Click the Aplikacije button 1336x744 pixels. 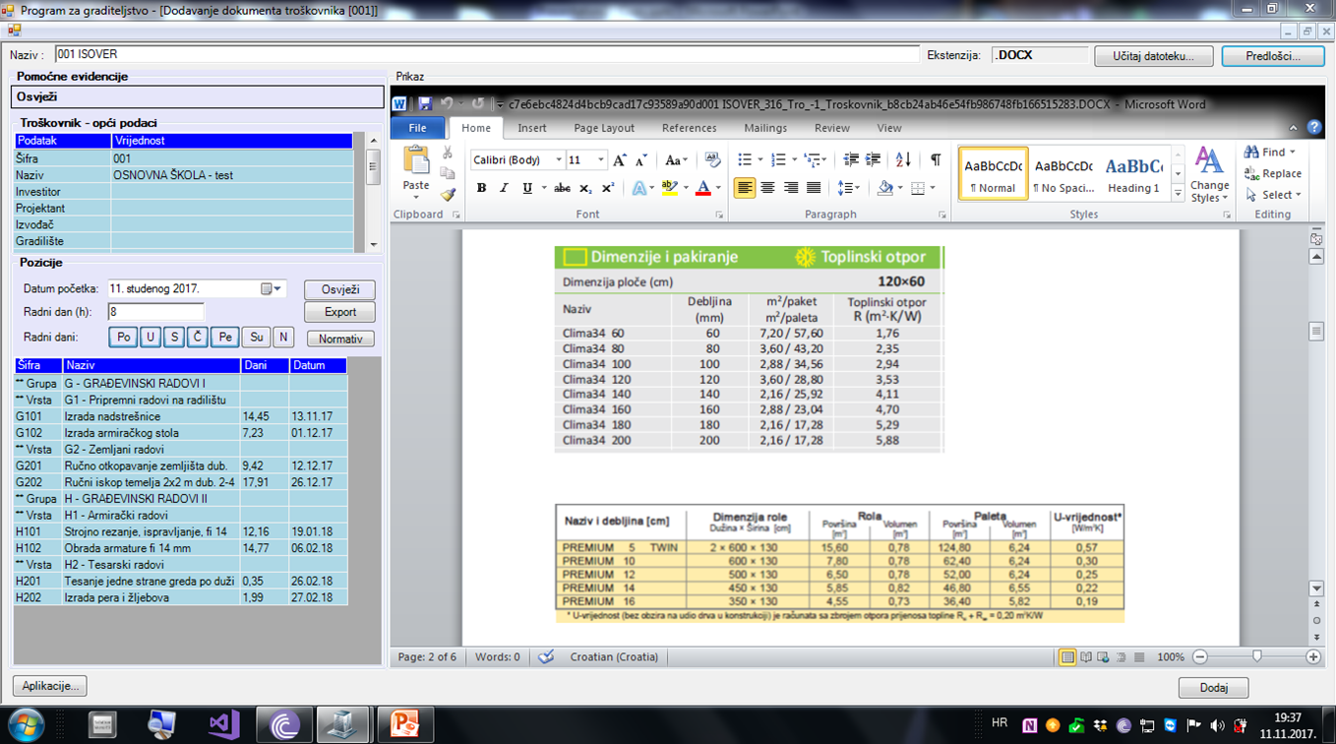click(50, 686)
